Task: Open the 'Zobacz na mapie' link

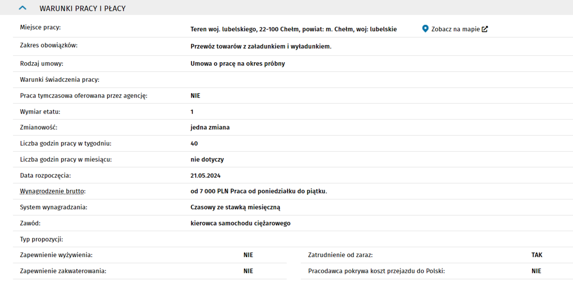Action: [455, 29]
